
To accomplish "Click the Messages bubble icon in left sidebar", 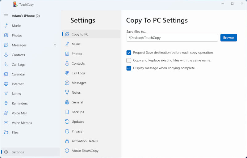I will [6, 45].
